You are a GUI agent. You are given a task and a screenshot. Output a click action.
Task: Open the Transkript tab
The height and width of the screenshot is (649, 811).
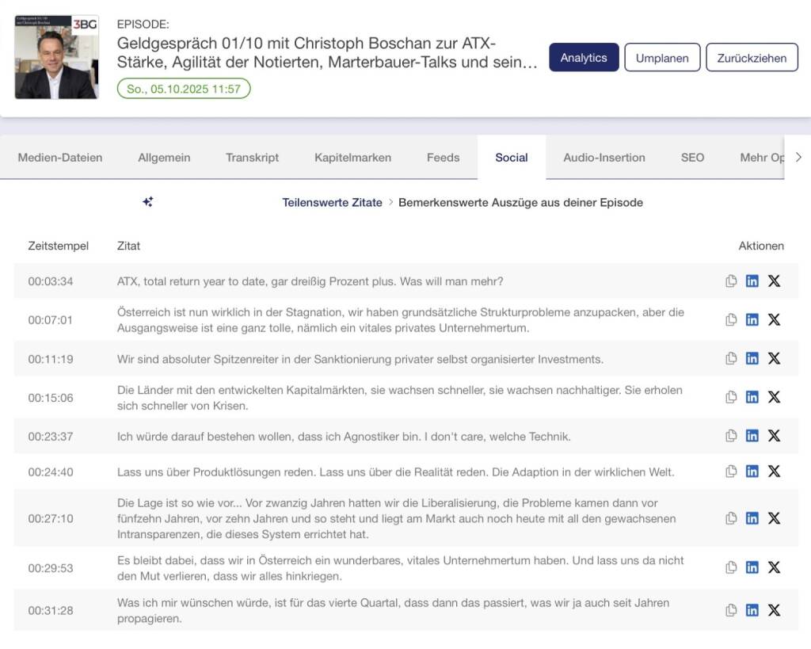coord(252,157)
